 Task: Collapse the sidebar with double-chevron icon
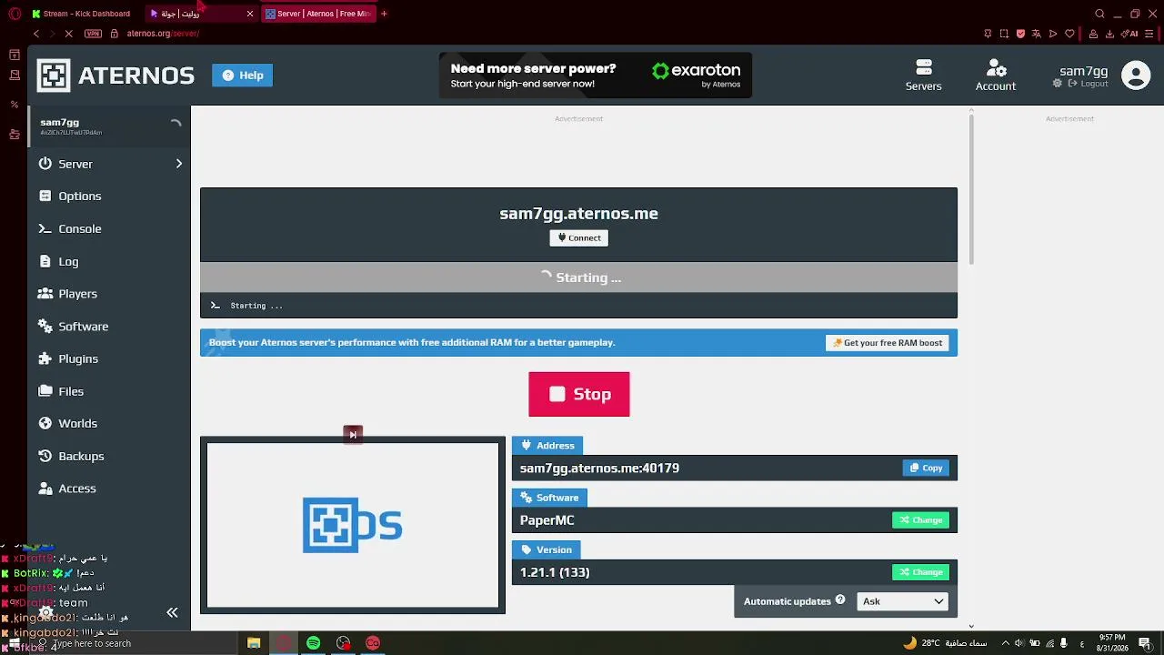point(172,613)
